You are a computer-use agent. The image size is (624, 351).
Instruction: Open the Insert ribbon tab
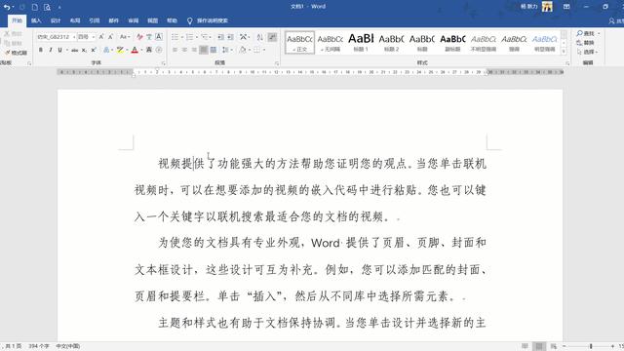click(x=36, y=20)
